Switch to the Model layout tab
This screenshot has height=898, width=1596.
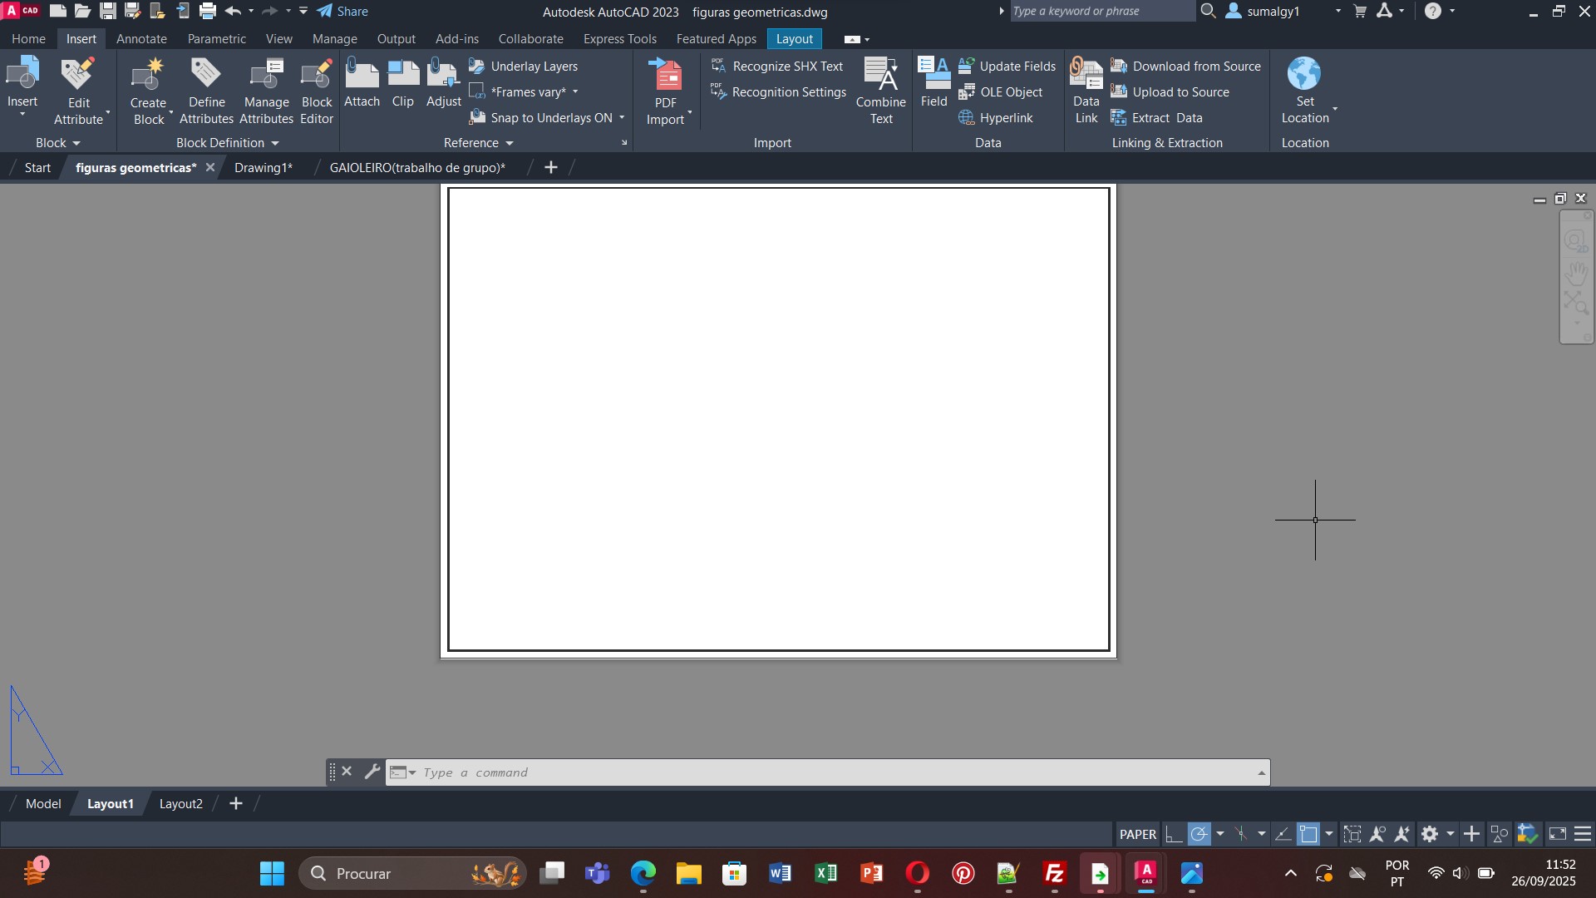click(x=43, y=803)
